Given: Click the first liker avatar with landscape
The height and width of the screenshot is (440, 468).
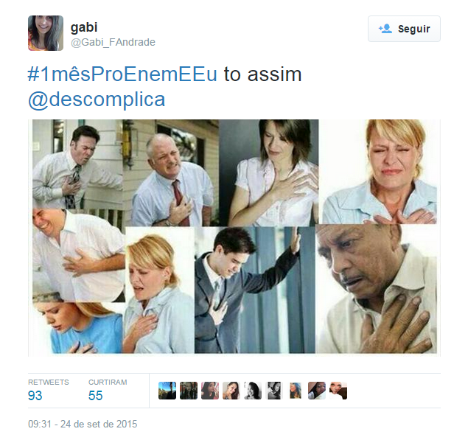Looking at the screenshot, I should coord(167,391).
